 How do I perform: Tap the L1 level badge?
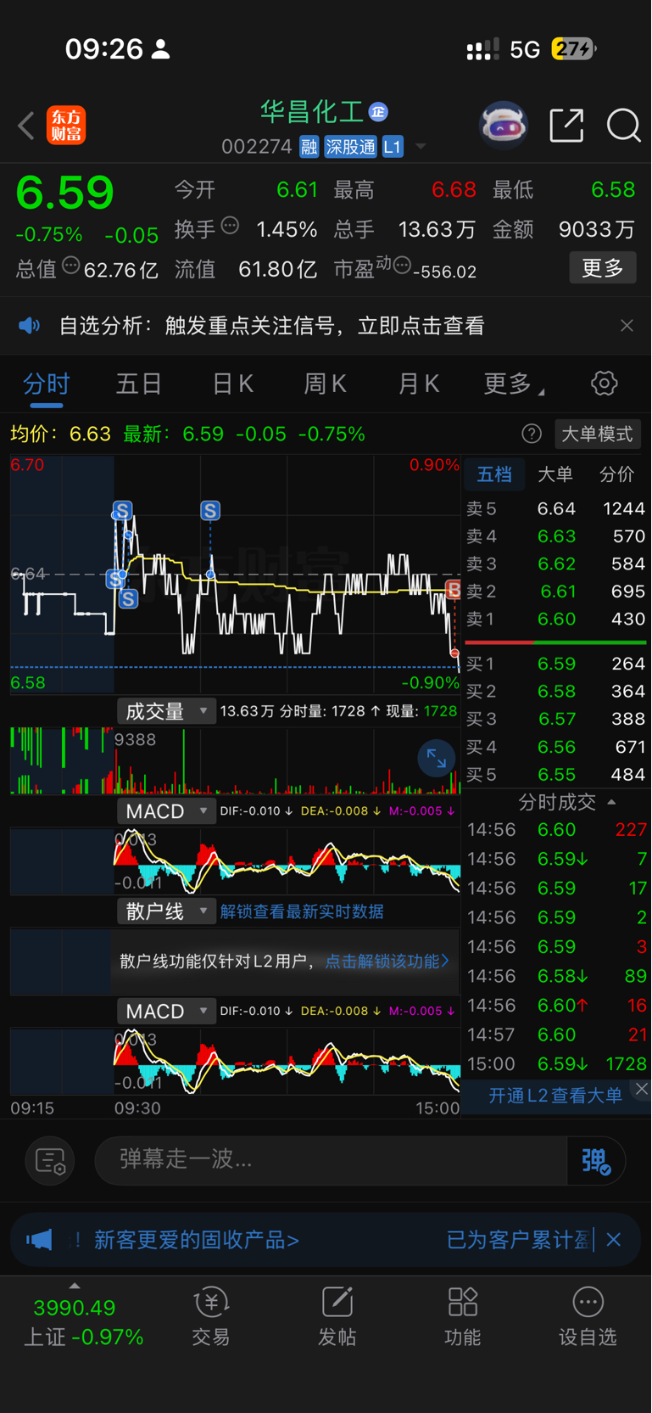coord(393,147)
